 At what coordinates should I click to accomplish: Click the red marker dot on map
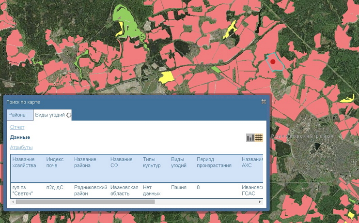tap(272, 62)
